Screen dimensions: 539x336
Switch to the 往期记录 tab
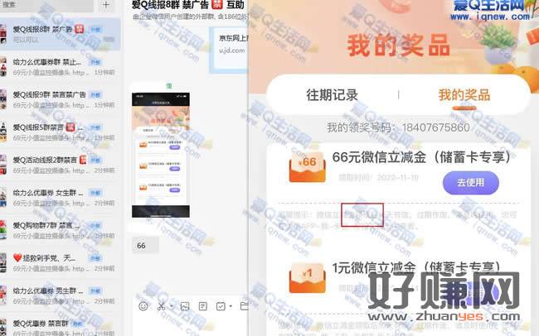[332, 96]
